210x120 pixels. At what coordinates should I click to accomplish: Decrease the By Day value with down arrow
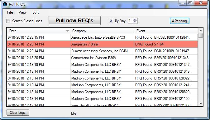(135, 22)
